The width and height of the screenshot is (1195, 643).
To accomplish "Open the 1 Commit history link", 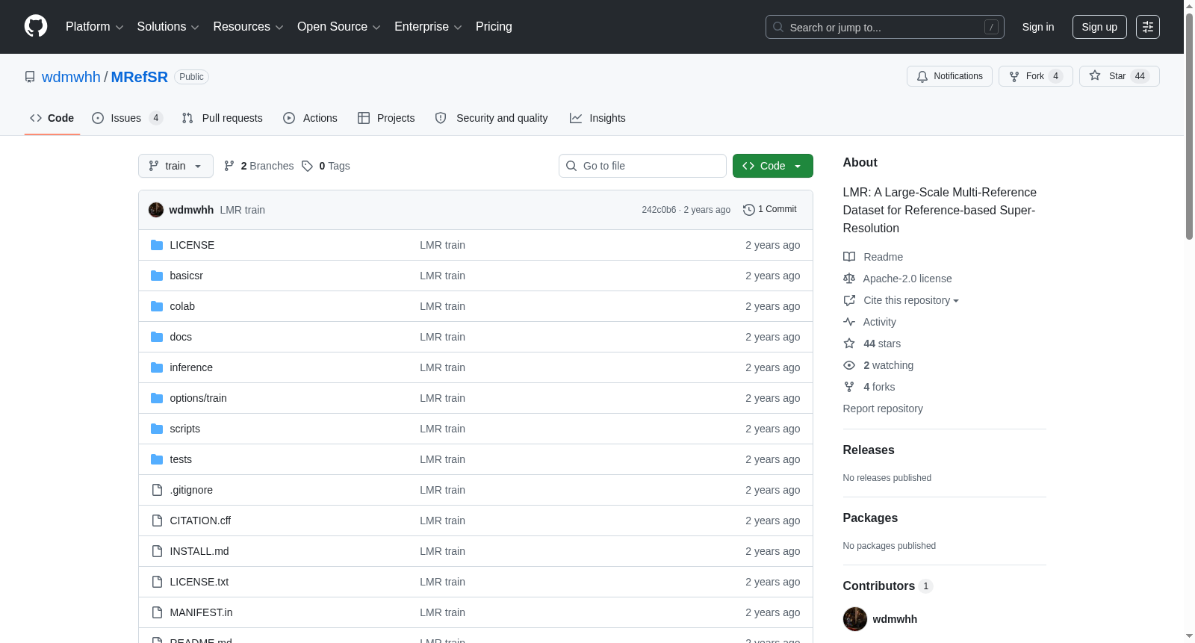I will (770, 210).
